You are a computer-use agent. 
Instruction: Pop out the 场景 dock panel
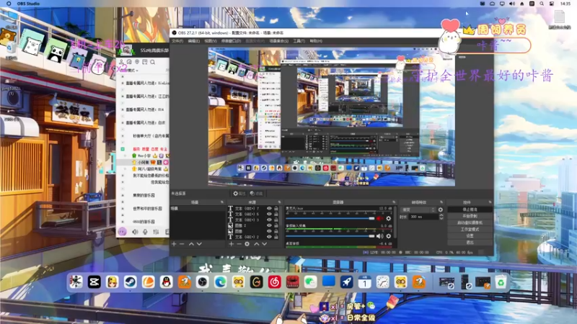(x=222, y=202)
